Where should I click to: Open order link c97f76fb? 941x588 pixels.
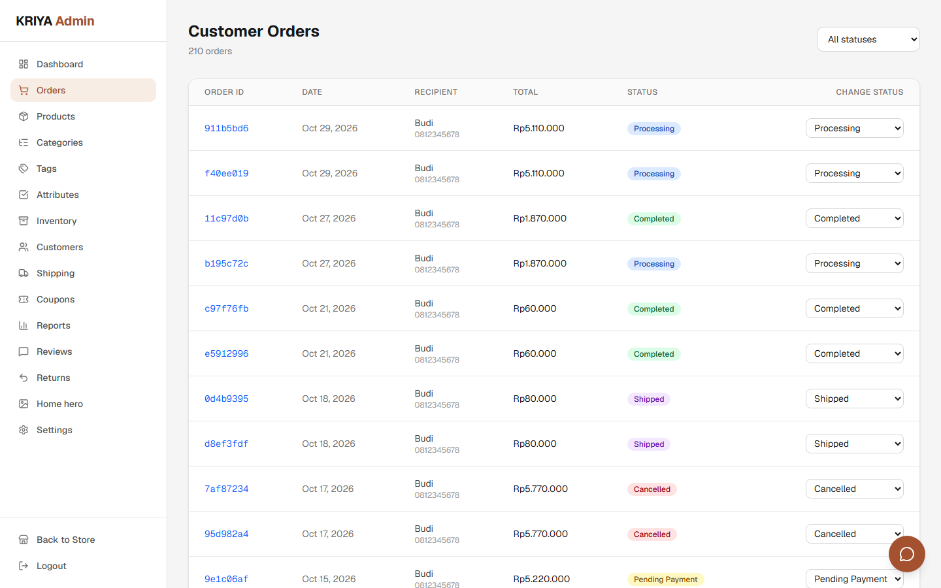[x=227, y=308]
